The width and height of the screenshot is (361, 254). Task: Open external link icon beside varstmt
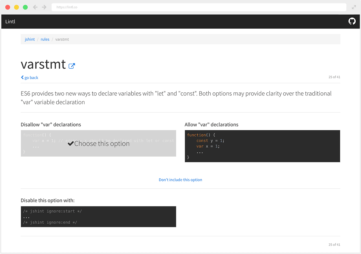tap(72, 66)
